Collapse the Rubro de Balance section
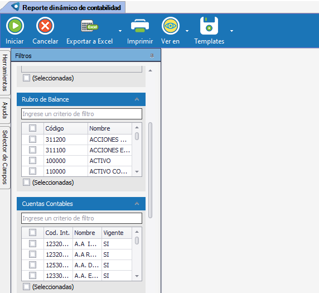Viewport: 319px width, 293px height. point(137,99)
